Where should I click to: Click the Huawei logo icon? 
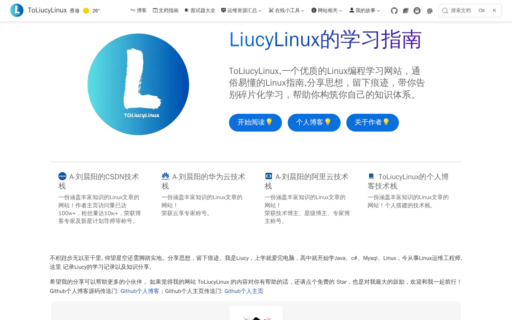(x=166, y=176)
